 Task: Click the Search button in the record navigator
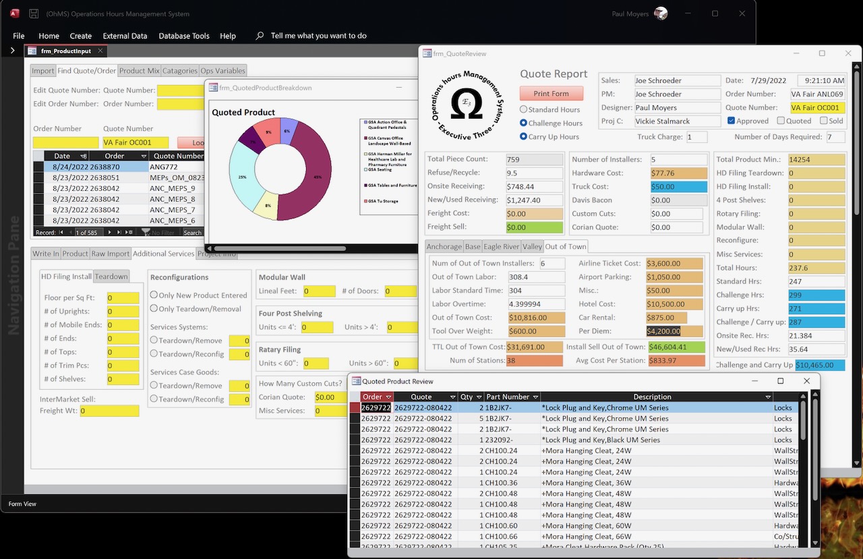tap(193, 232)
